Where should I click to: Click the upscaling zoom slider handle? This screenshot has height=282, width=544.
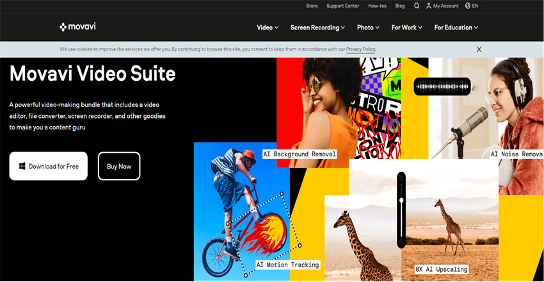point(401,201)
